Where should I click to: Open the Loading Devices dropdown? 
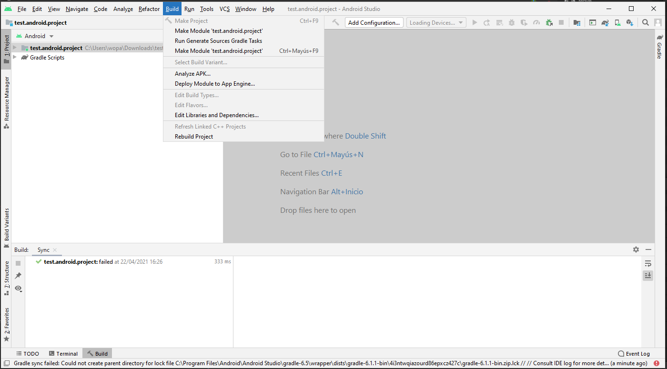[x=436, y=22]
